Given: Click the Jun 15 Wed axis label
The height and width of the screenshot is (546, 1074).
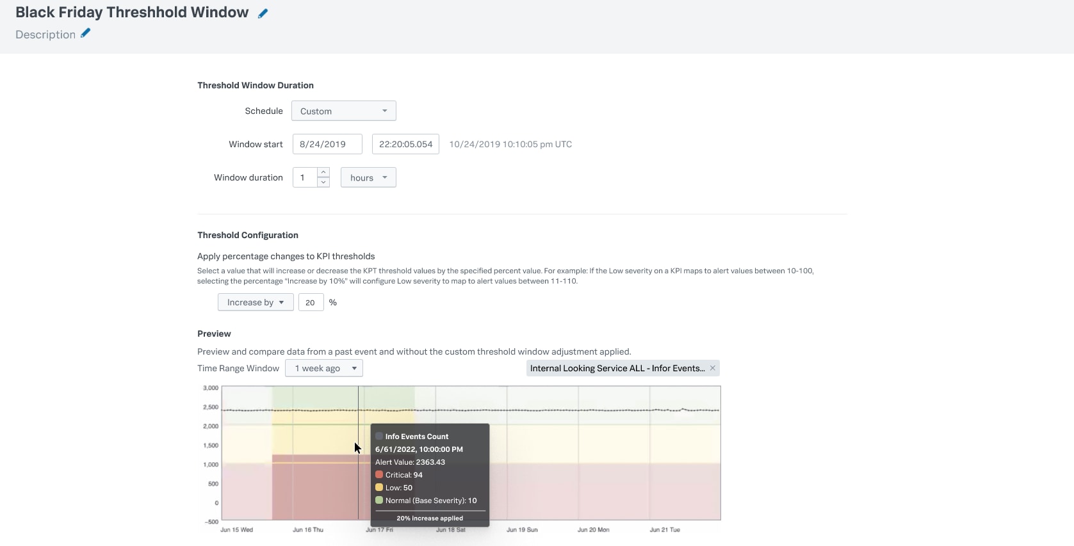Looking at the screenshot, I should coord(236,530).
